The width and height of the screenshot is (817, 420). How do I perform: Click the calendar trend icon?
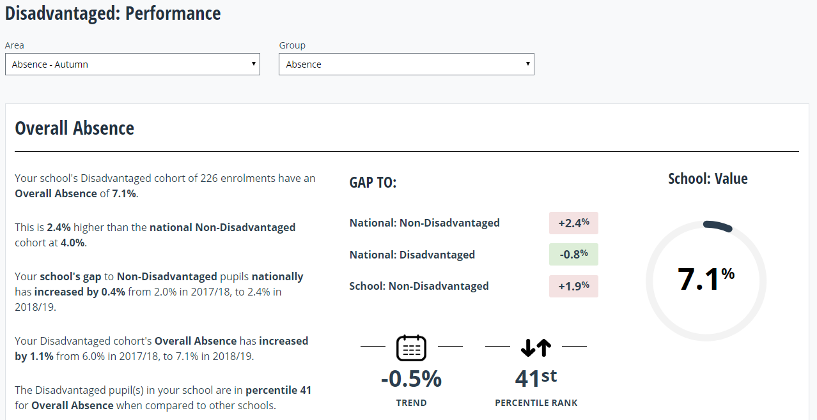(x=411, y=347)
